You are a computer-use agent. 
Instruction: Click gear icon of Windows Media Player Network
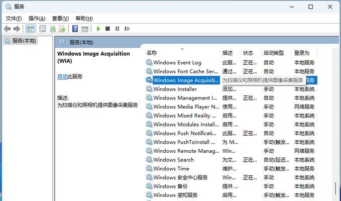pyautogui.click(x=149, y=107)
